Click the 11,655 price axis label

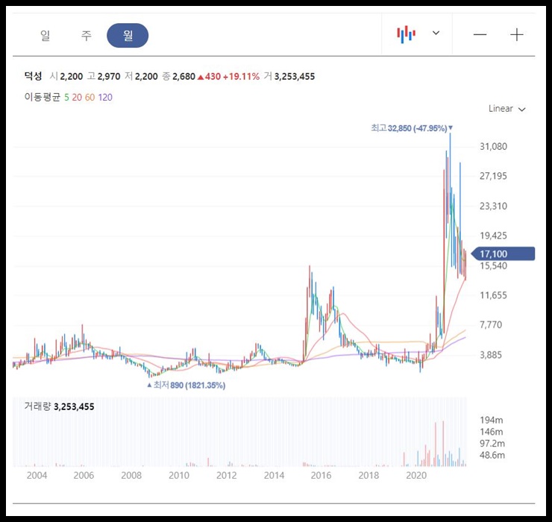(x=493, y=295)
